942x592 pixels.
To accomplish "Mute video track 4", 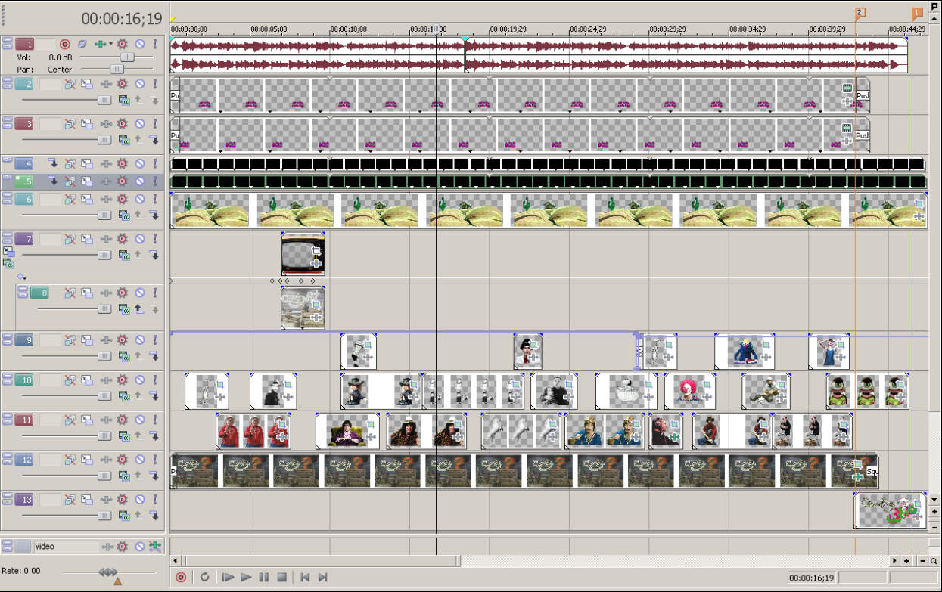I will click(x=140, y=163).
